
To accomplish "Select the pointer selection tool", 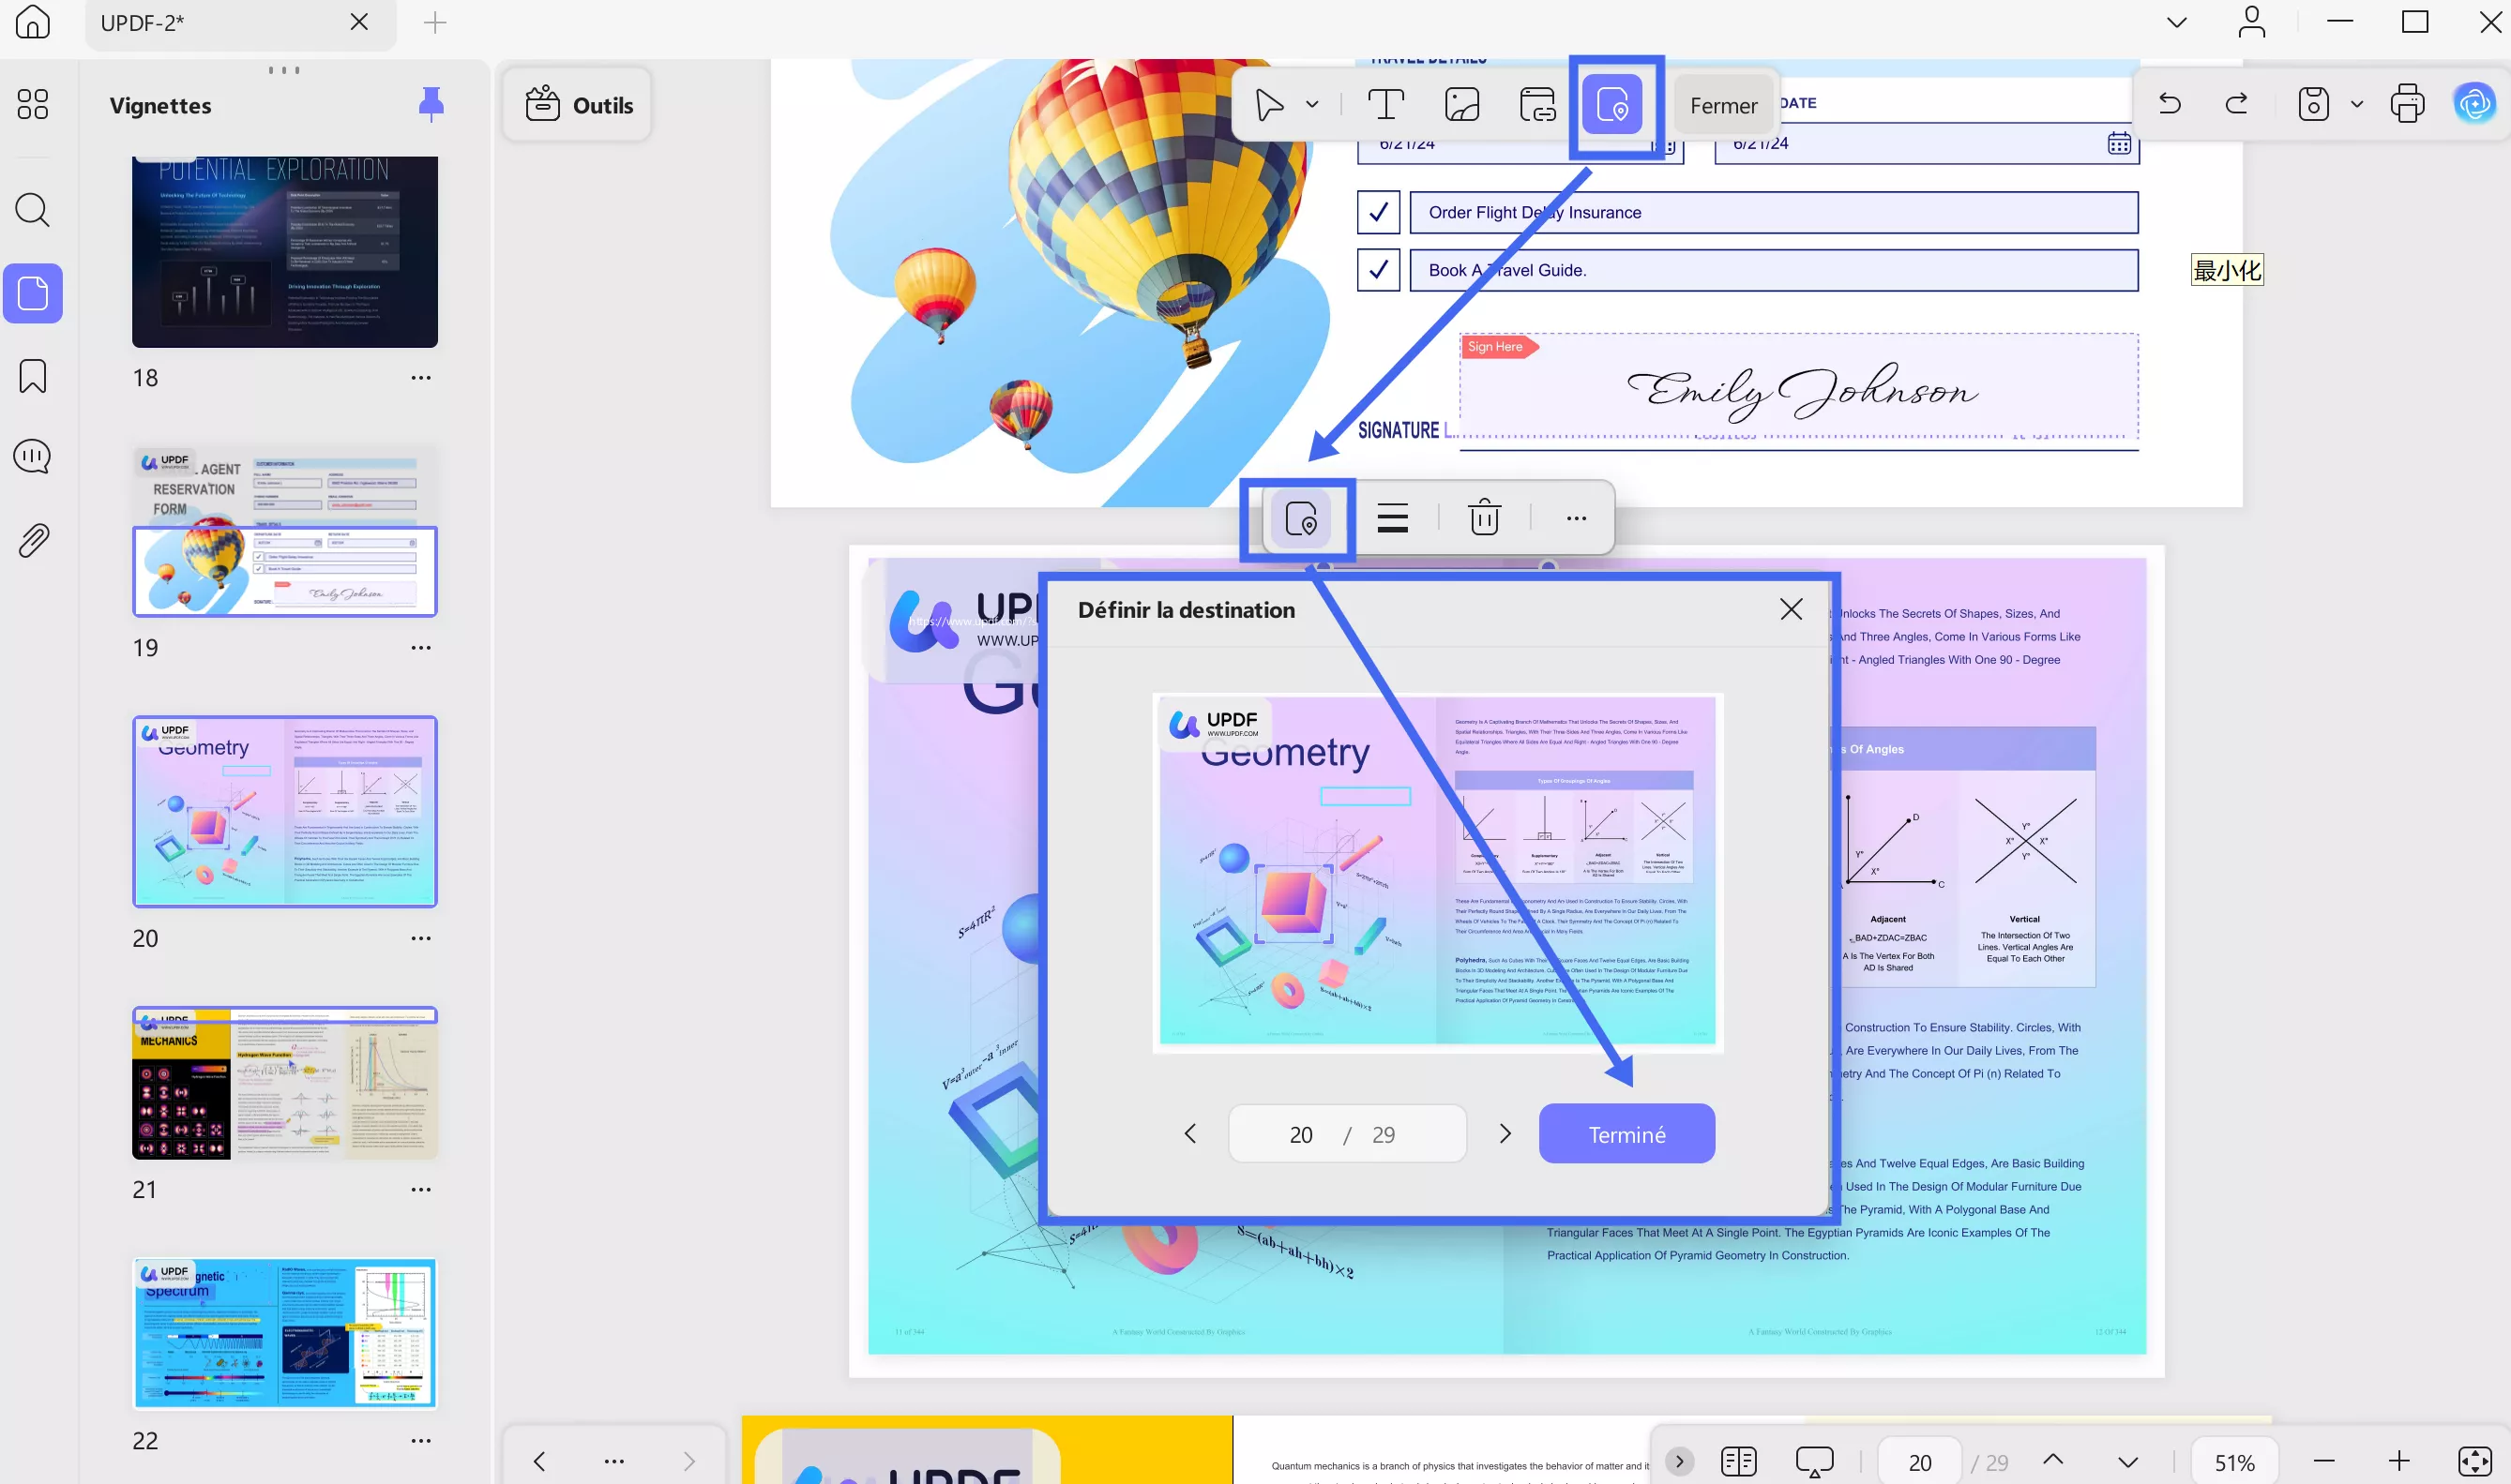I will point(1268,104).
